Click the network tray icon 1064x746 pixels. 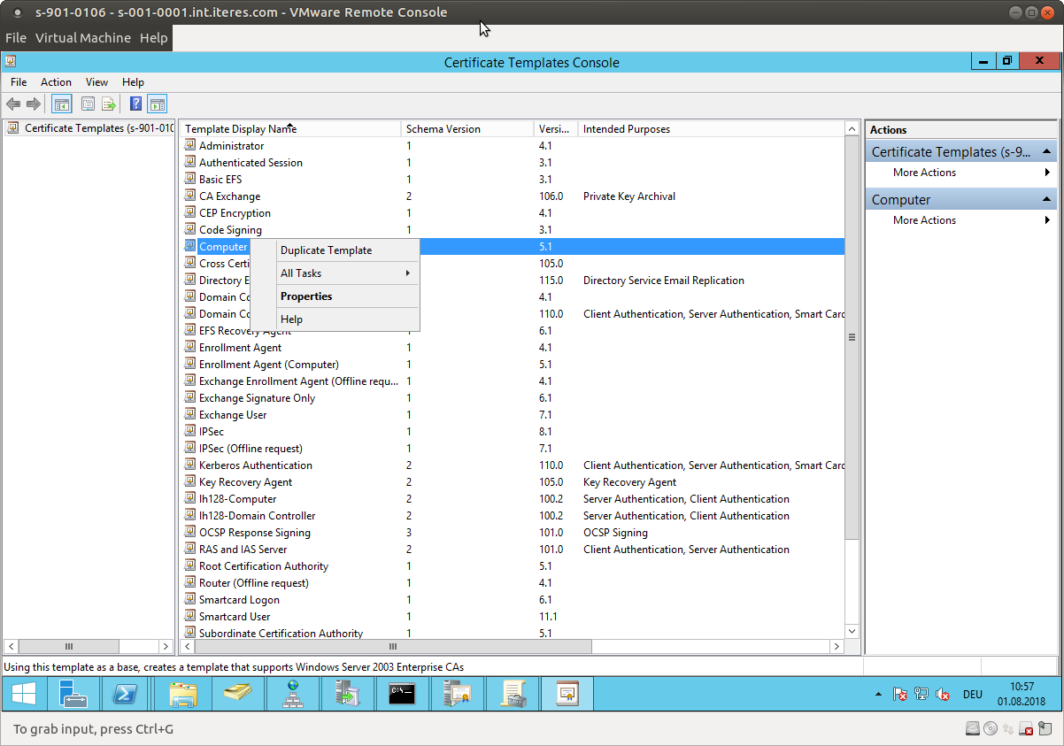(x=921, y=695)
